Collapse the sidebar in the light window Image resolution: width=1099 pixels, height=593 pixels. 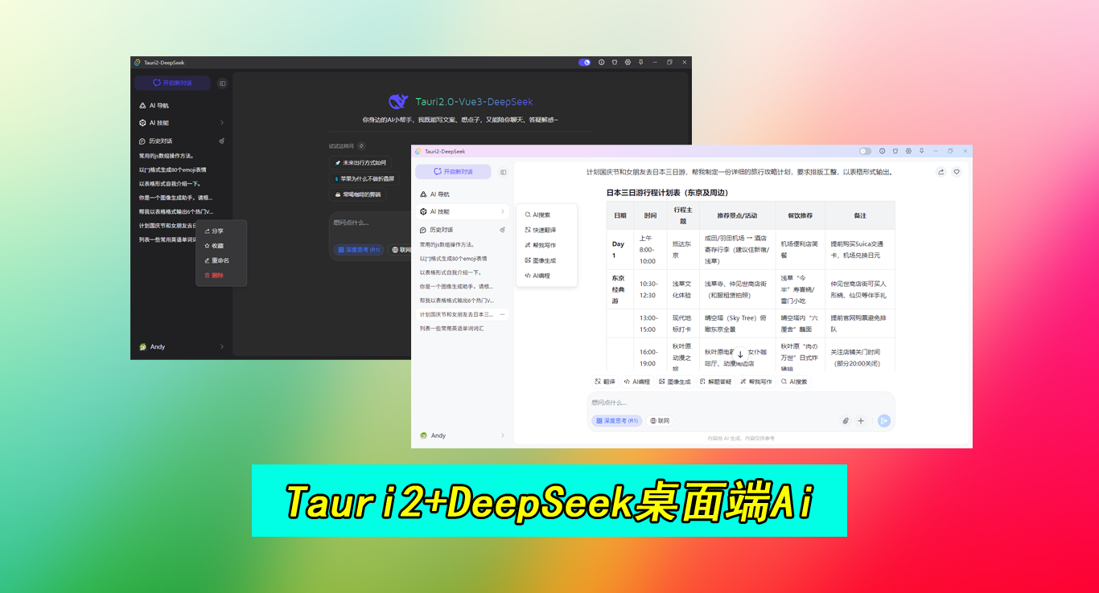[x=504, y=172]
